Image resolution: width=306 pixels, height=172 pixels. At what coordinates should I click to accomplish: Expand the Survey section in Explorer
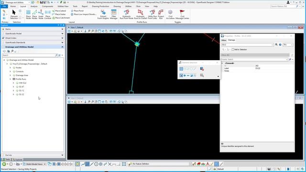click(63, 155)
